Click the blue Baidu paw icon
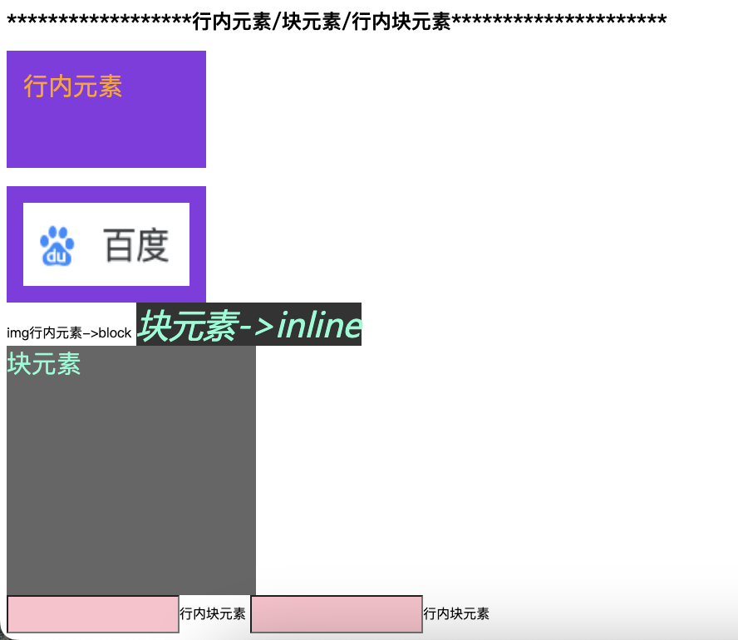 click(57, 246)
